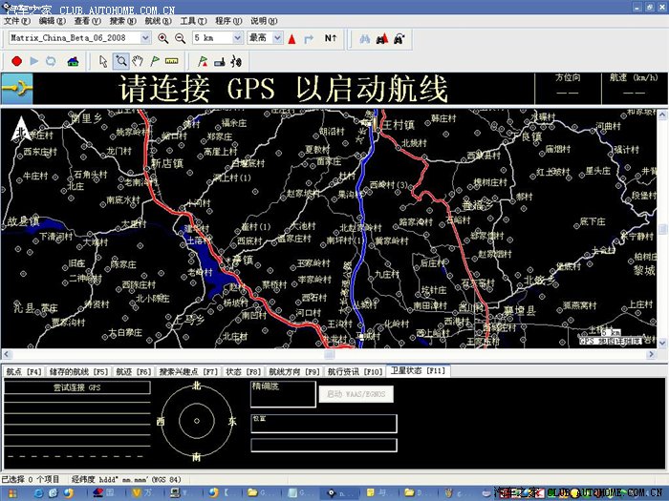This screenshot has height=501, width=669.
Task: Open the Matrix_China_Beta_06_2008 map dropdown
Action: 145,38
